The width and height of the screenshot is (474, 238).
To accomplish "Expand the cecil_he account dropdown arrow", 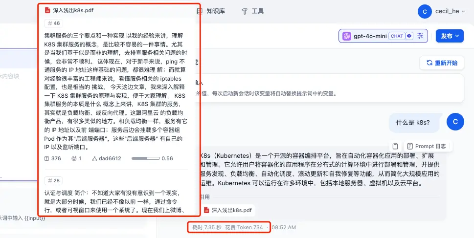I will tap(464, 11).
